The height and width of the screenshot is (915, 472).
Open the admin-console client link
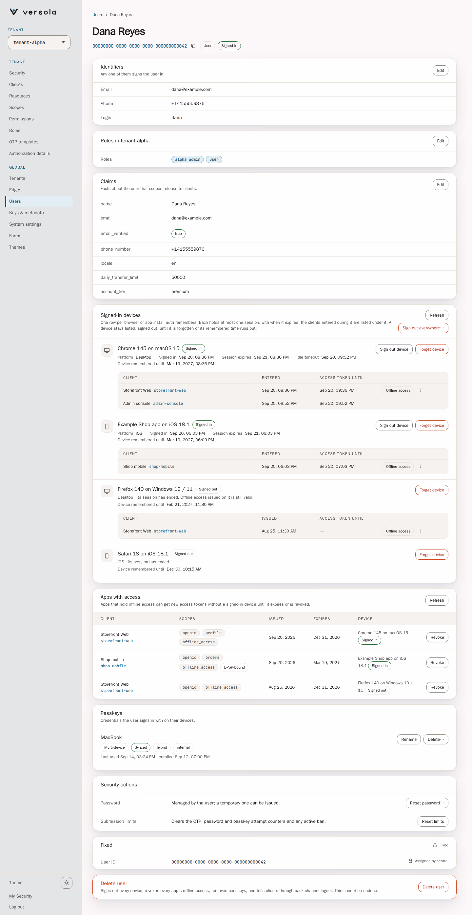168,404
